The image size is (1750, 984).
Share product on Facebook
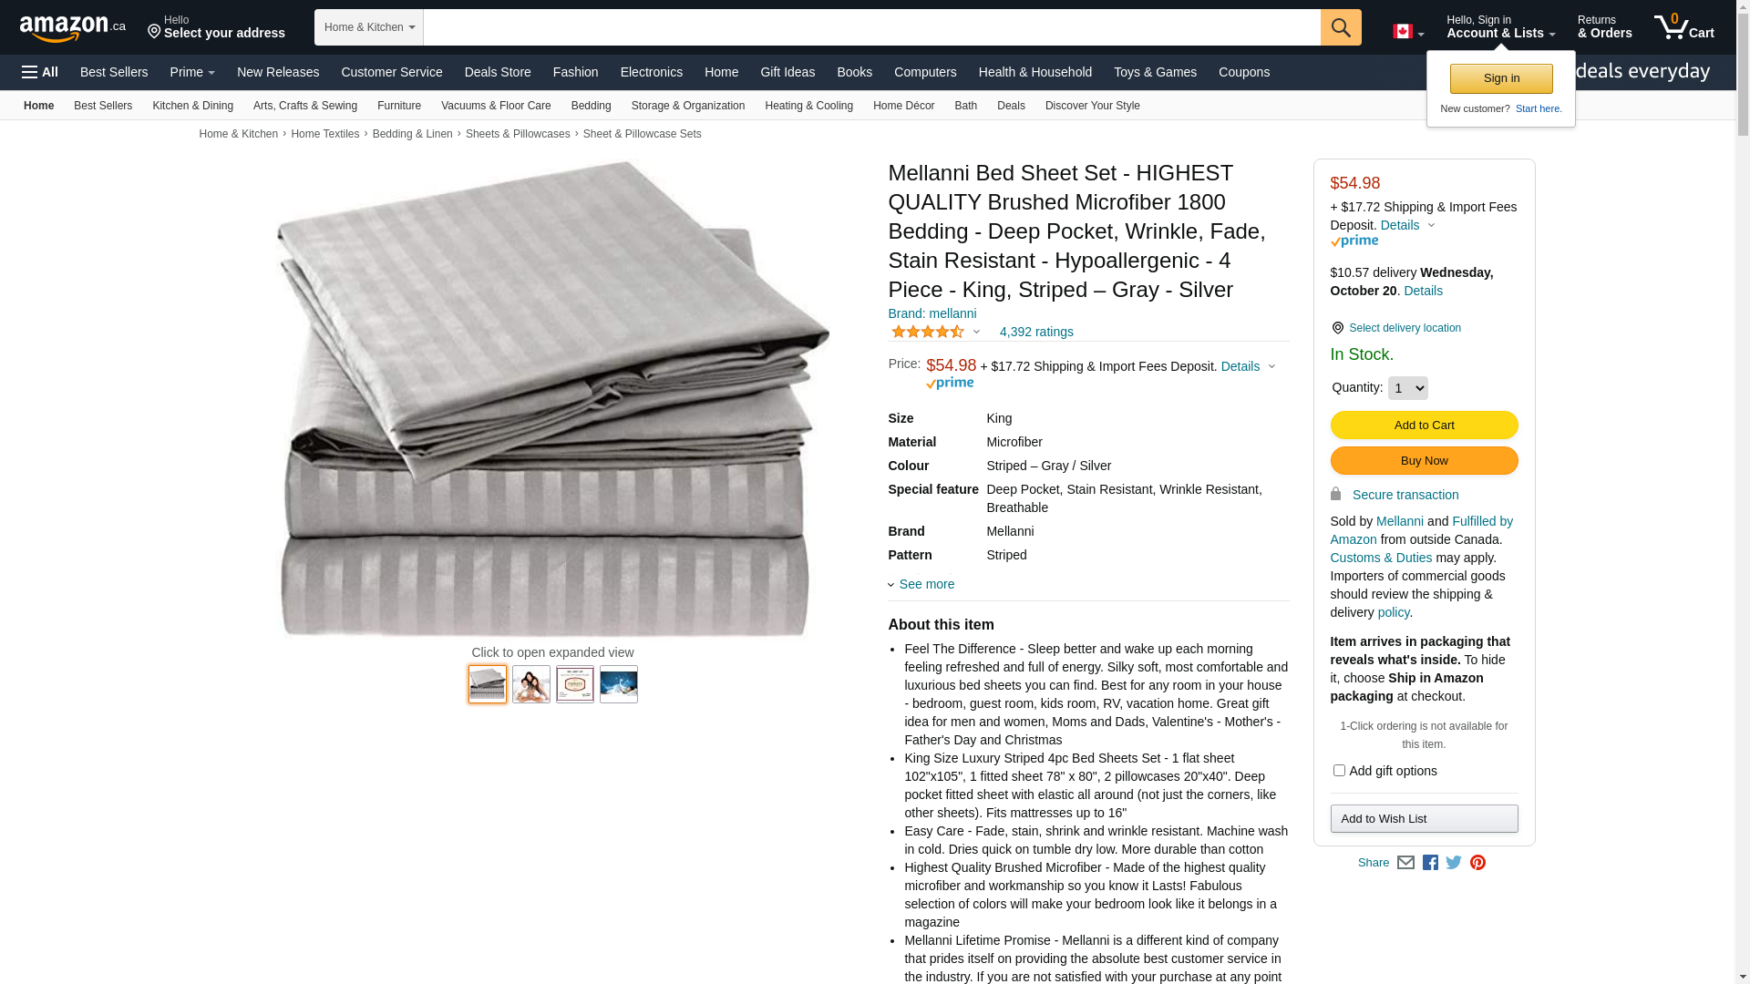1430,863
